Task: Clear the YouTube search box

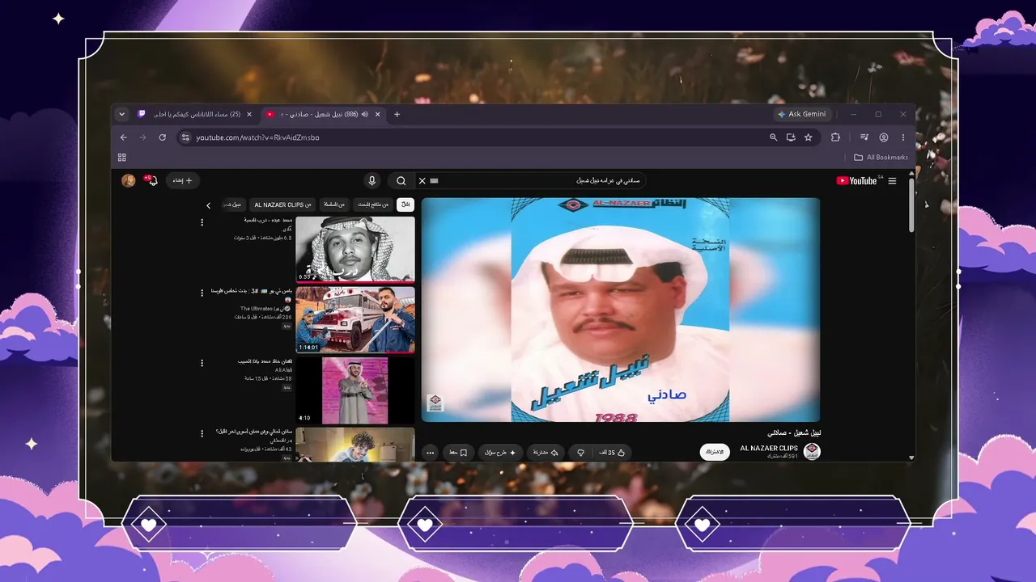Action: 422,181
